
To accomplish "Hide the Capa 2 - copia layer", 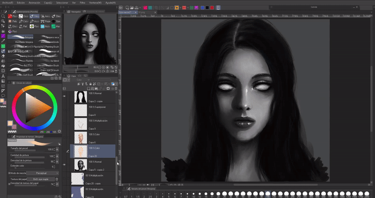I will tap(65, 96).
